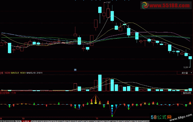
Task: Open the ASI indicator tab
Action: (80, 121)
